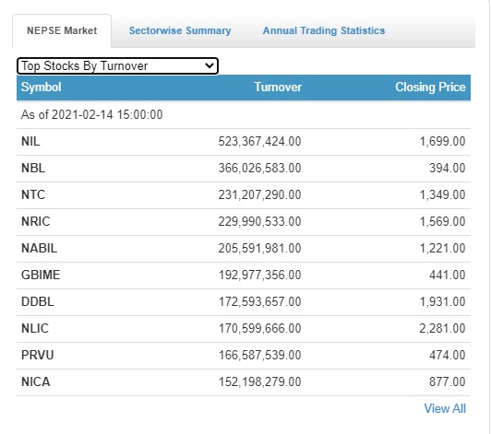Click the Turnover column header
The width and height of the screenshot is (491, 434).
278,87
